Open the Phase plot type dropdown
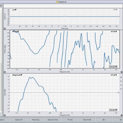This screenshot has height=123, width=123. click(16, 32)
